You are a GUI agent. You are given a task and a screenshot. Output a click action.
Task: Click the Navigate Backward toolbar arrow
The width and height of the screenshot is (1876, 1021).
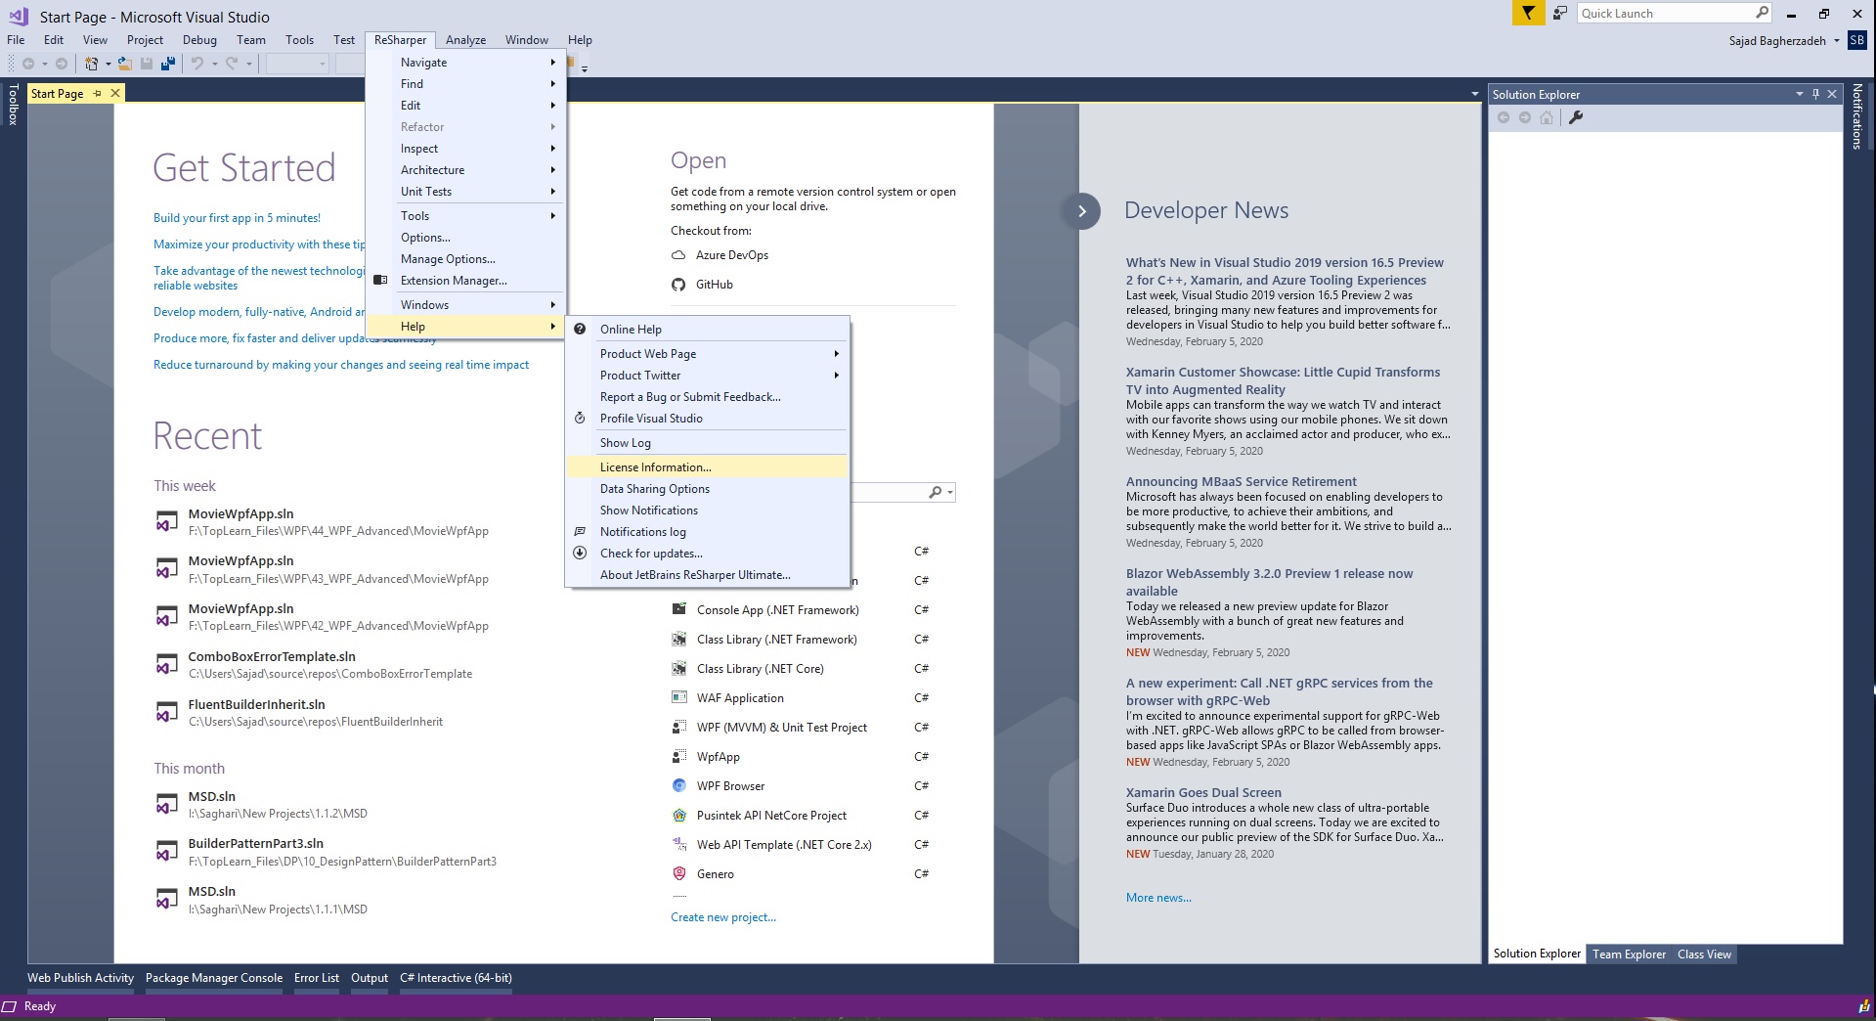[28, 64]
